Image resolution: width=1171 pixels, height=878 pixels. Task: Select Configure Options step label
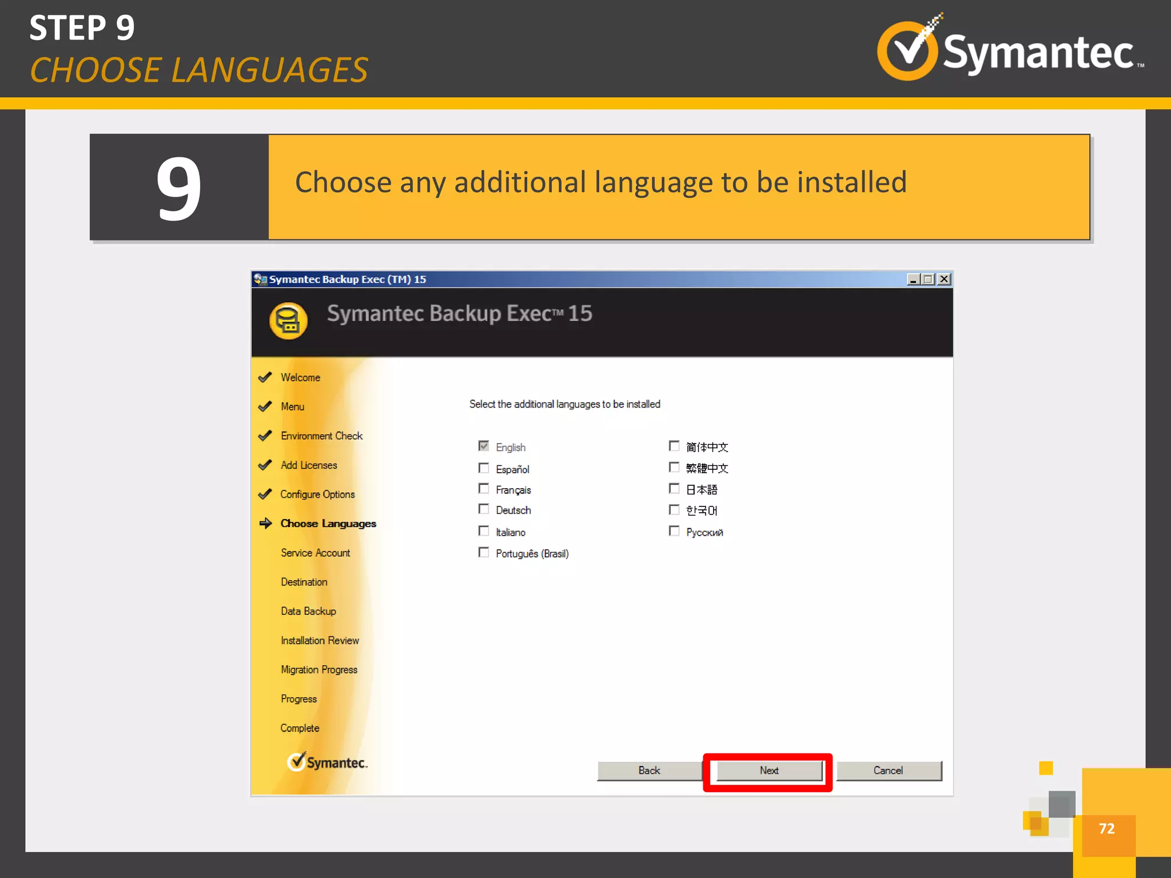(x=317, y=494)
